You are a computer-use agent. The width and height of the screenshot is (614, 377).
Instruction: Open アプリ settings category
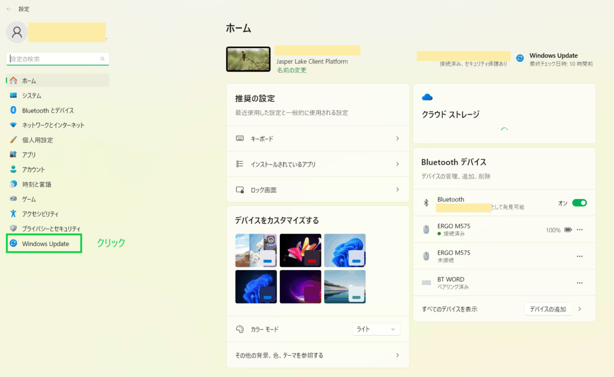[58, 154]
